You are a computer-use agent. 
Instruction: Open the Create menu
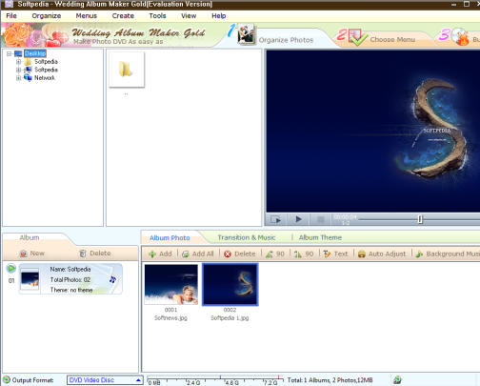pyautogui.click(x=123, y=16)
